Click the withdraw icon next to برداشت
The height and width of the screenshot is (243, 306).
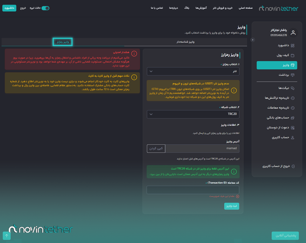[x=293, y=75]
